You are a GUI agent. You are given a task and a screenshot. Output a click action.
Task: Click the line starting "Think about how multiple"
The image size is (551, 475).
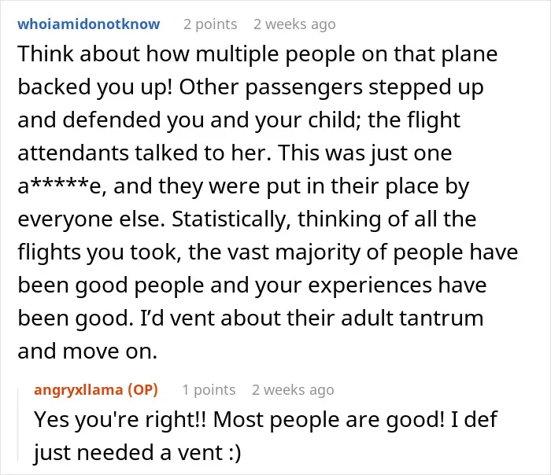pyautogui.click(x=257, y=54)
